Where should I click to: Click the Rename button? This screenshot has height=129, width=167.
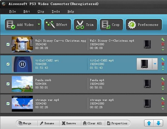(47, 123)
